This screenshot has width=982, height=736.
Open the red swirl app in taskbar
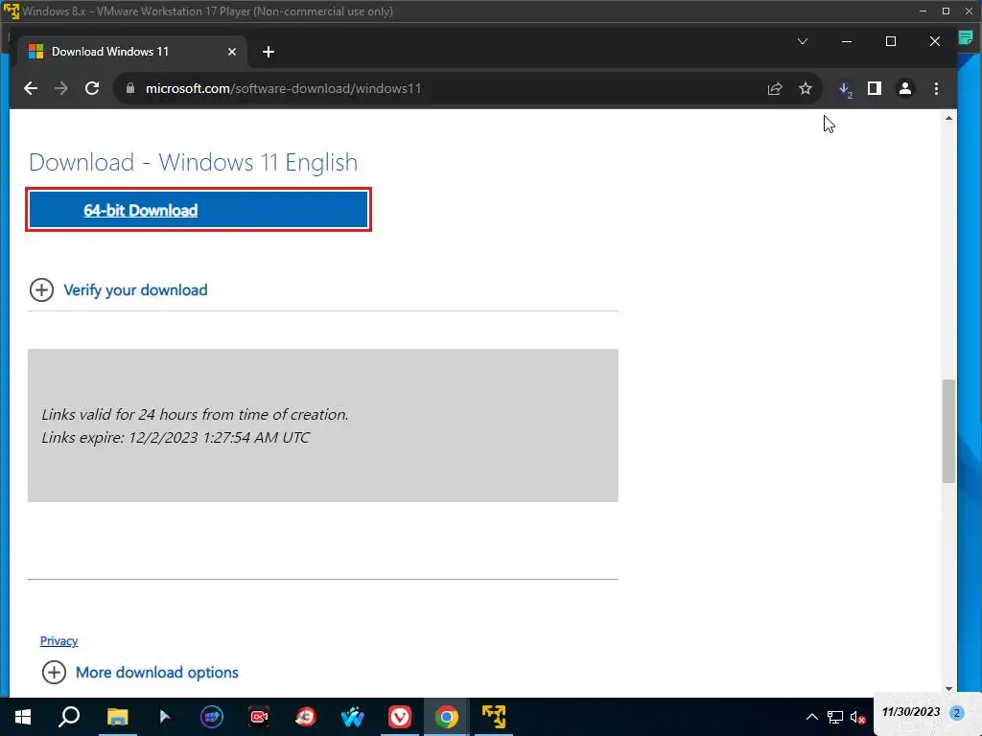point(306,717)
